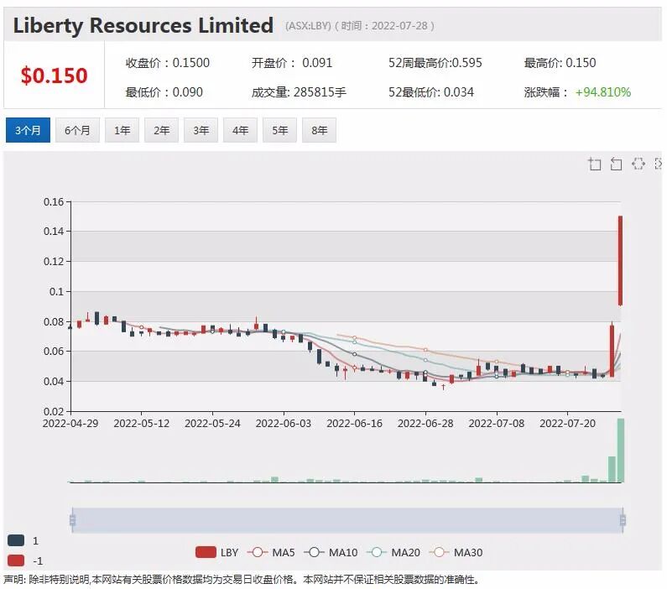Click the tallest green volume bar

tap(621, 451)
